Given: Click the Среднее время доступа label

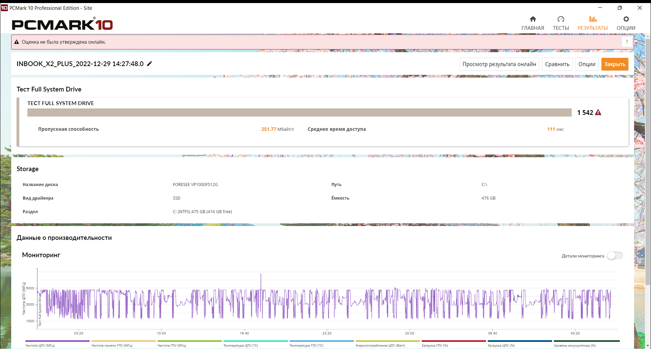Looking at the screenshot, I should click(337, 129).
